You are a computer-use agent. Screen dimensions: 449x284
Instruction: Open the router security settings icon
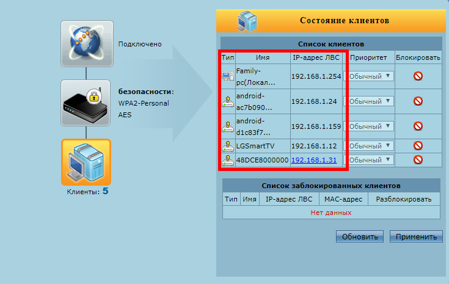(x=86, y=103)
